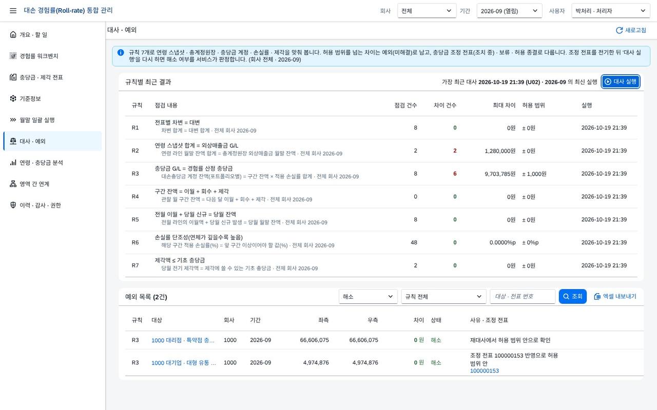Open 충당금 · 제각 전표 navigation item

(x=52, y=77)
